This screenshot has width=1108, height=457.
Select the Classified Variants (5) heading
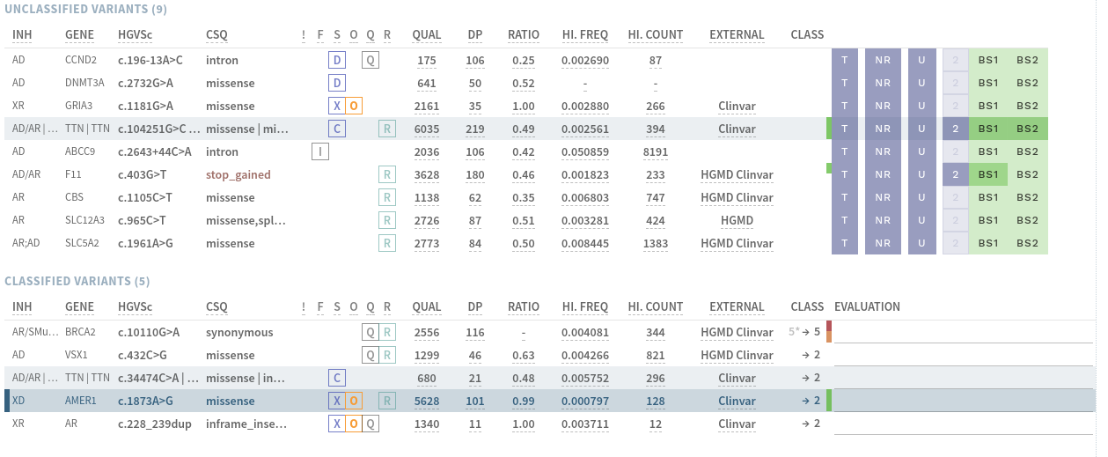(x=77, y=281)
